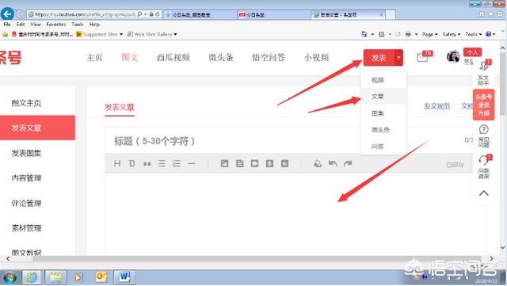
Task: Open the File menu
Action: pos(7,25)
